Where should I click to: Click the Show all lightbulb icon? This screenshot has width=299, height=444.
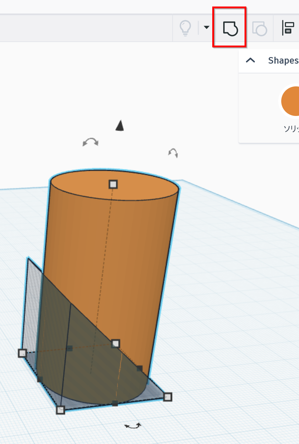pyautogui.click(x=185, y=28)
